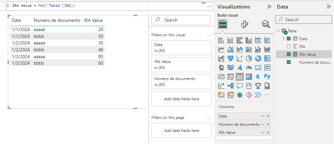Pick the Stacked area chart visual
This screenshot has height=144, width=334.
[x=240, y=49]
